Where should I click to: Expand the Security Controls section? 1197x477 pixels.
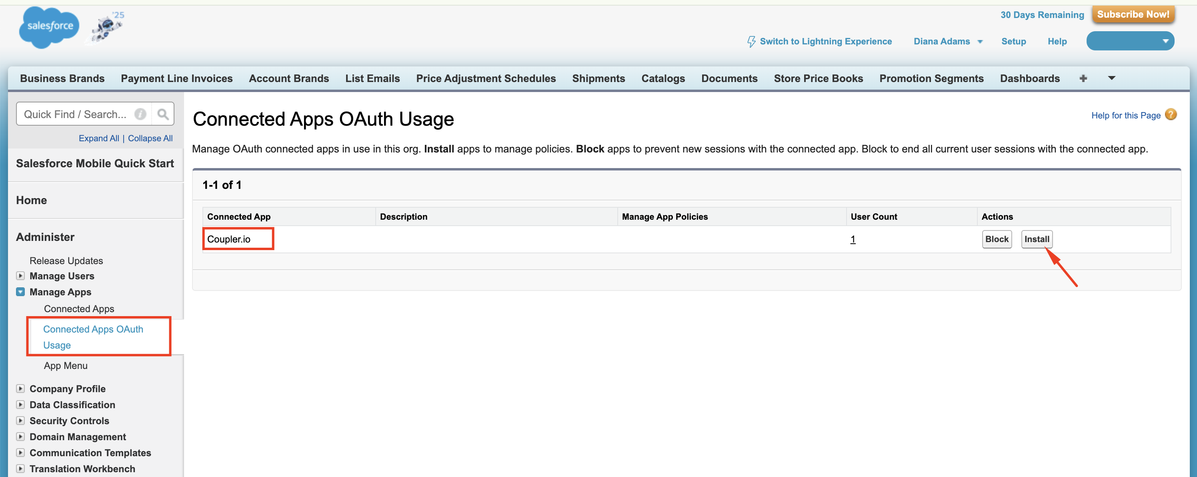point(20,421)
